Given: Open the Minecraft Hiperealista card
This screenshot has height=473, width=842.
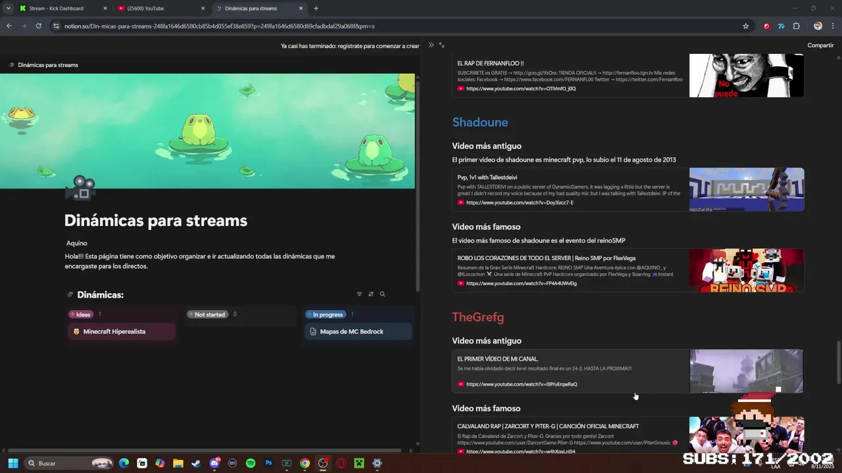Looking at the screenshot, I should [x=122, y=332].
